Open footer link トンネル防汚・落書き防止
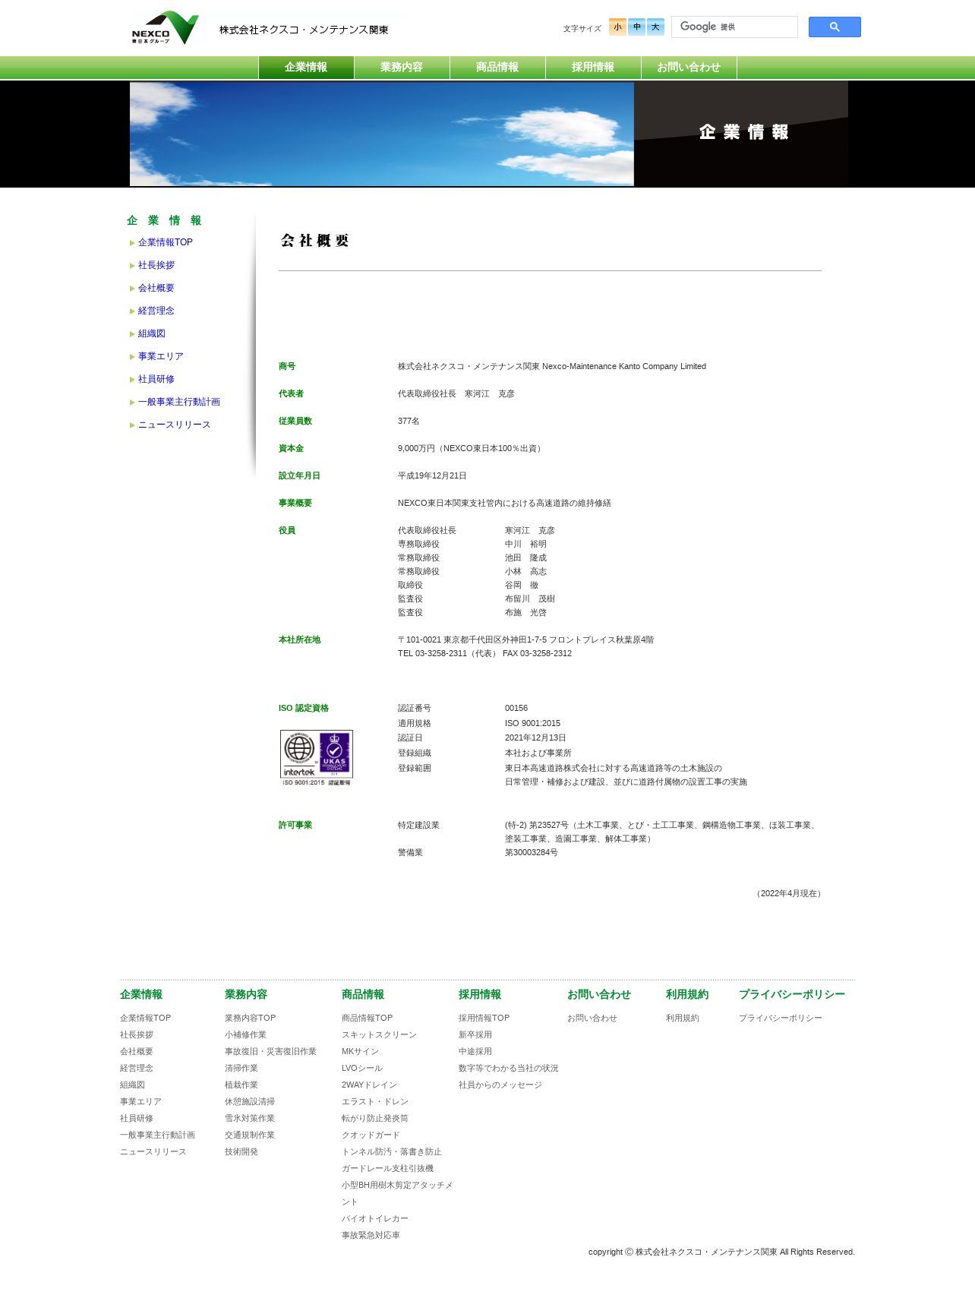Viewport: 975px width, 1298px height. point(392,1151)
